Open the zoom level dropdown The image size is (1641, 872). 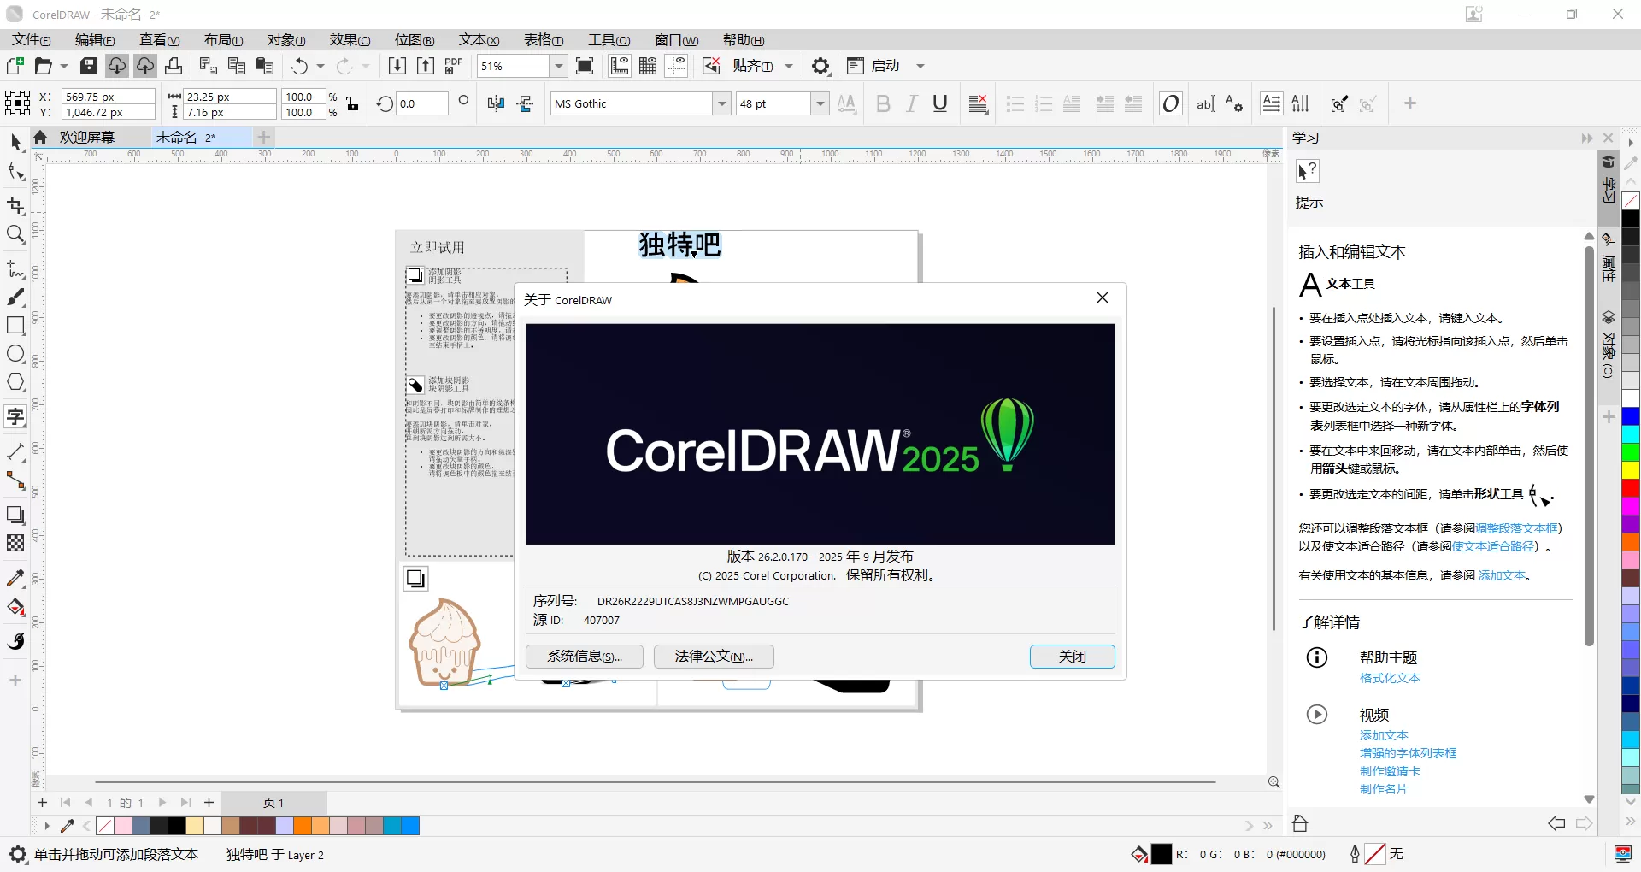pyautogui.click(x=557, y=66)
